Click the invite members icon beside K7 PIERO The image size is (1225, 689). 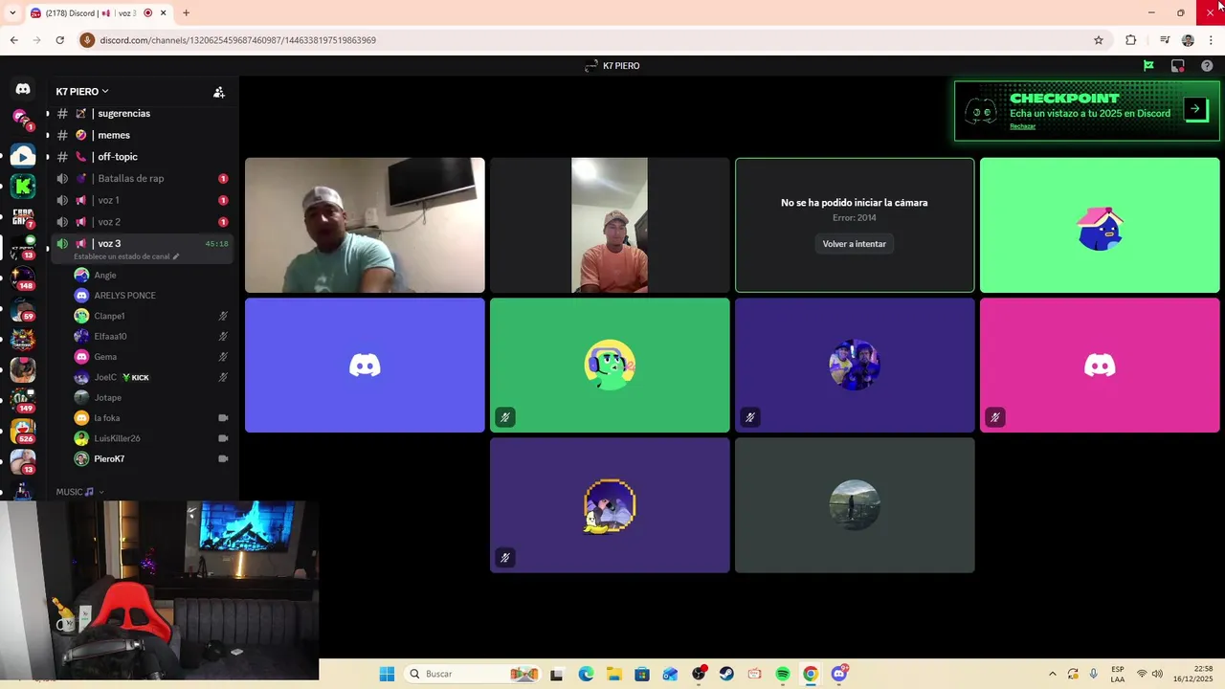coord(219,92)
